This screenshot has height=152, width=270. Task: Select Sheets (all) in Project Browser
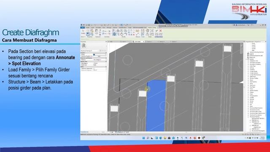coord(252,57)
